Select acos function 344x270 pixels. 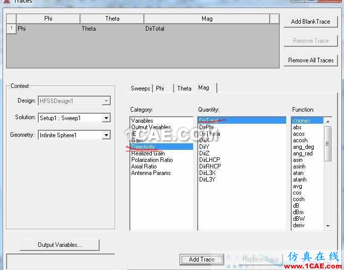coord(307,134)
